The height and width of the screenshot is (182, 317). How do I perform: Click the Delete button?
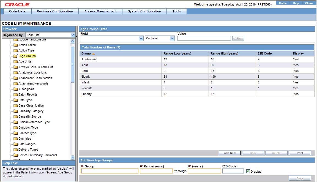[x=276, y=153]
